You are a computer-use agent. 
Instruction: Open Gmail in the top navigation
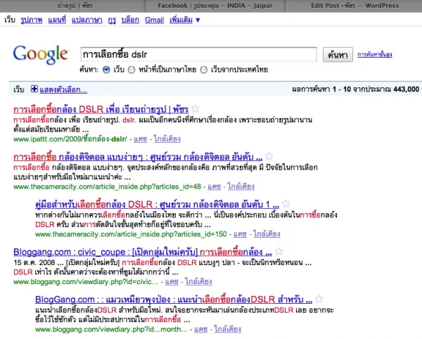(x=154, y=20)
